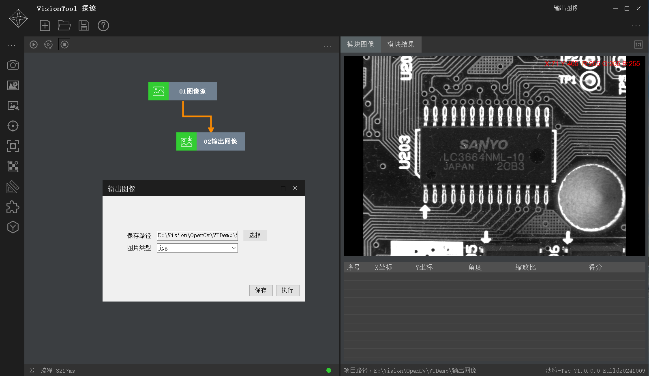Select the puzzle piece tool in the sidebar
Screen dimensions: 649x376
13,207
